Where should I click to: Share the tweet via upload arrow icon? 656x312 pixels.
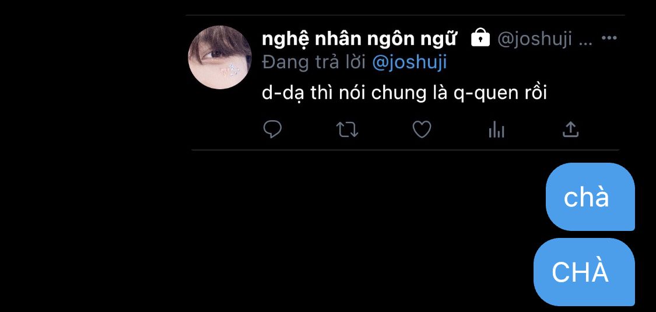pyautogui.click(x=570, y=129)
